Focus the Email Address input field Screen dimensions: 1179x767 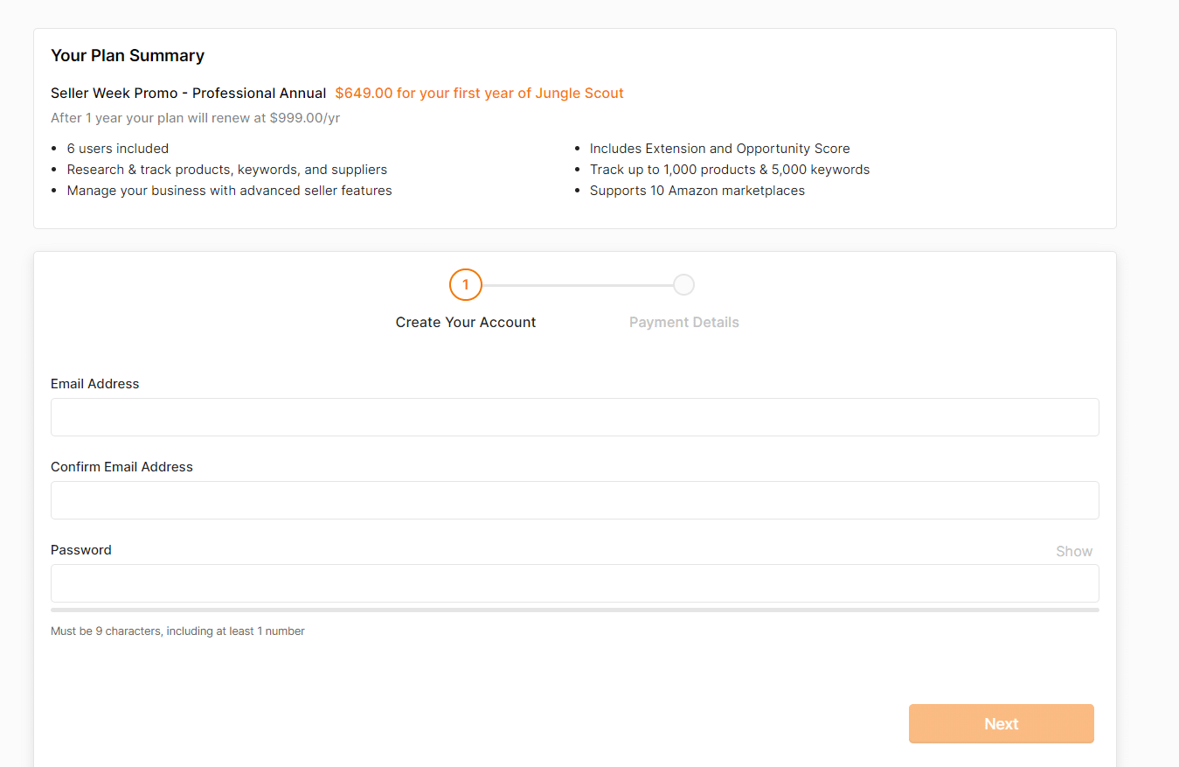coord(574,417)
